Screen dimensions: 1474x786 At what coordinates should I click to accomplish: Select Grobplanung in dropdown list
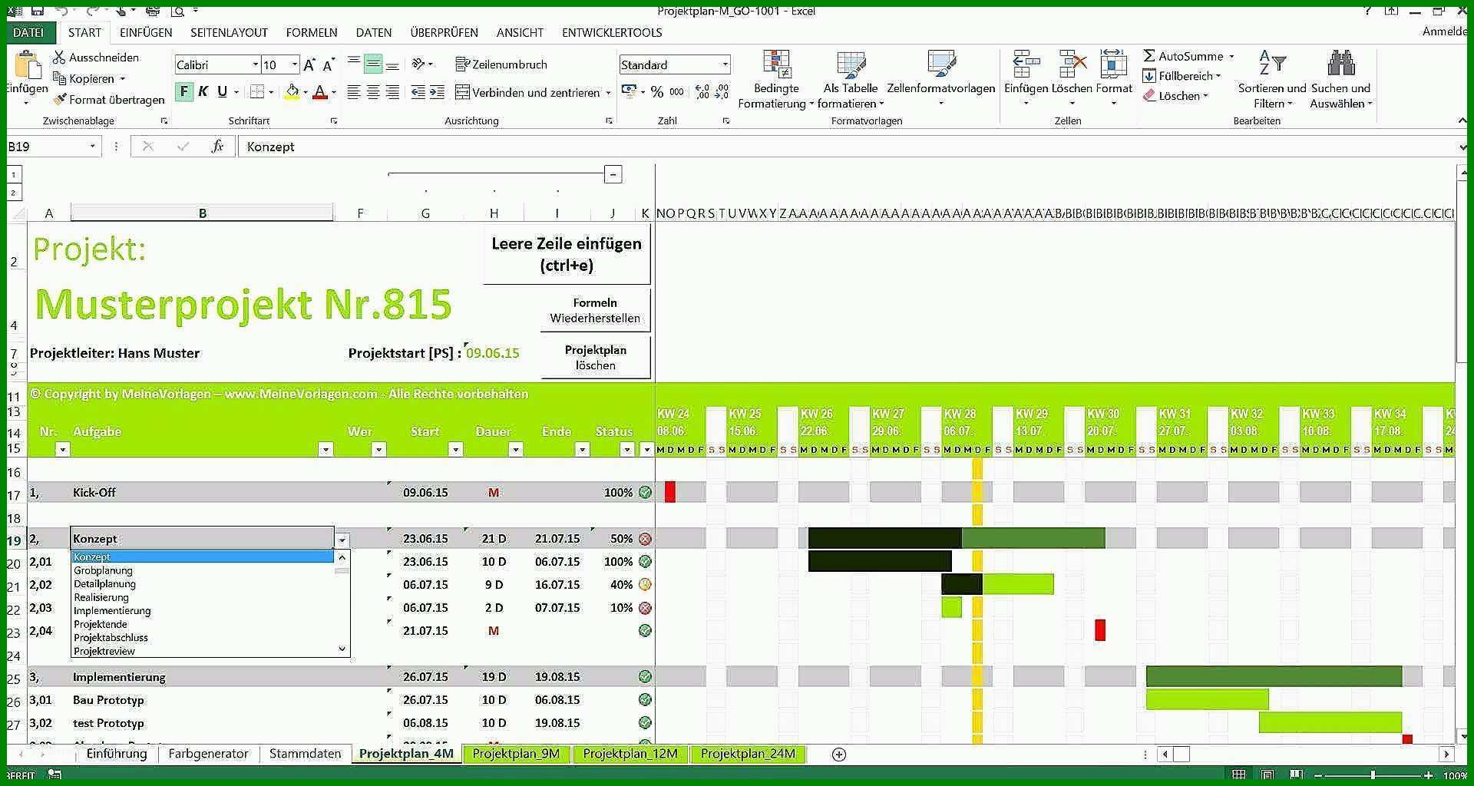pyautogui.click(x=103, y=570)
